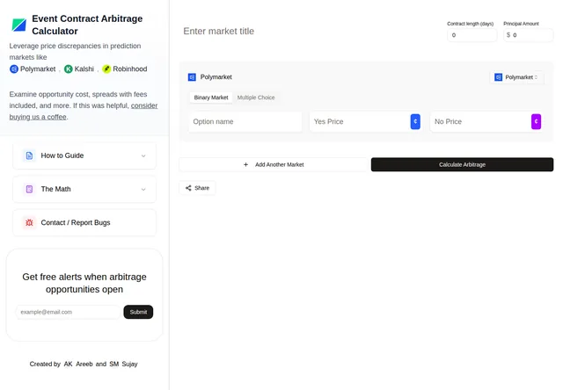Focus the Enter market title field
Screen dimensions: 563x390
click(309, 32)
